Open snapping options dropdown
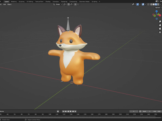The width and height of the screenshot is (162, 121). coord(72,4)
